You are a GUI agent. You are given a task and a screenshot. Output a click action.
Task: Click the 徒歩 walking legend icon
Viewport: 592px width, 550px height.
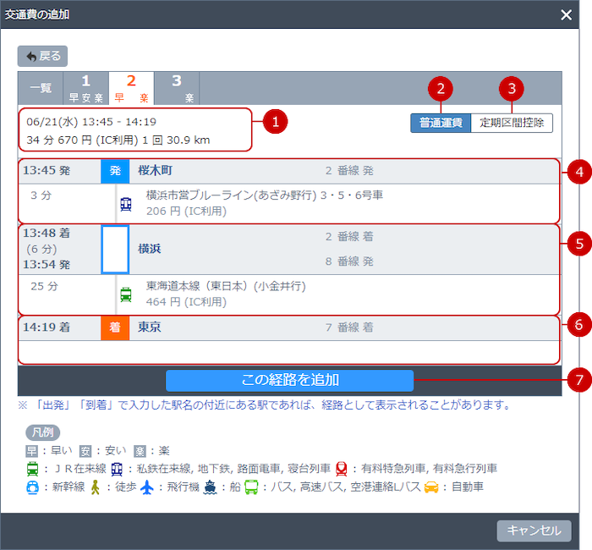(96, 487)
